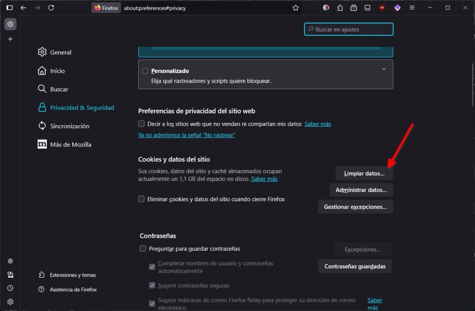Viewport: 475px width, 311px height.
Task: Click 'Preferencias de privacidad del sitio web' heading
Action: pyautogui.click(x=197, y=111)
